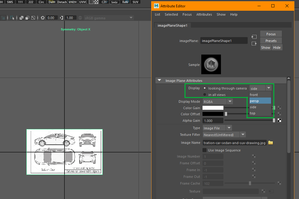Switch to the imagePlaneShape1 tab
299x199 pixels.
172,25
